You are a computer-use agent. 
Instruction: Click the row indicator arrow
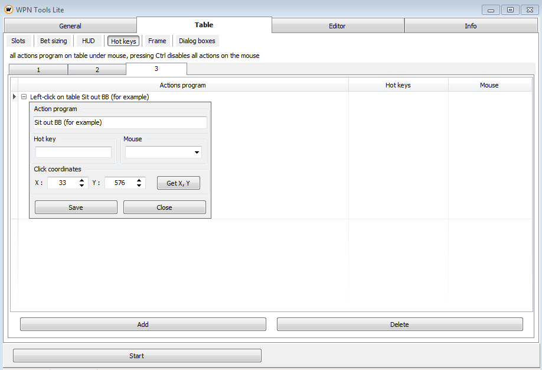[14, 97]
